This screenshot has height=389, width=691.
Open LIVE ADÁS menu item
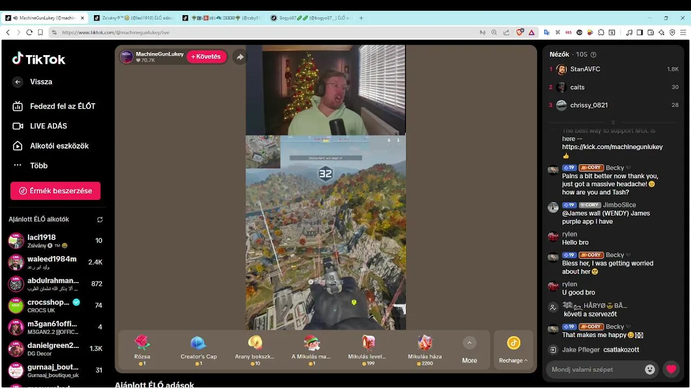click(x=40, y=126)
